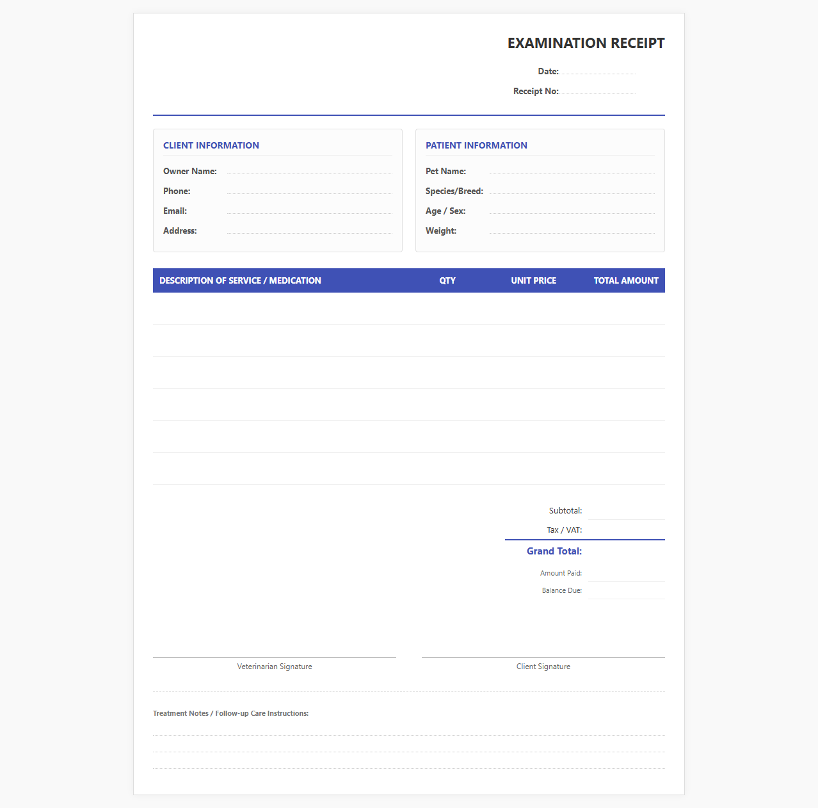This screenshot has height=808, width=818.
Task: Click the Veterinarian Signature line
Action: [275, 657]
